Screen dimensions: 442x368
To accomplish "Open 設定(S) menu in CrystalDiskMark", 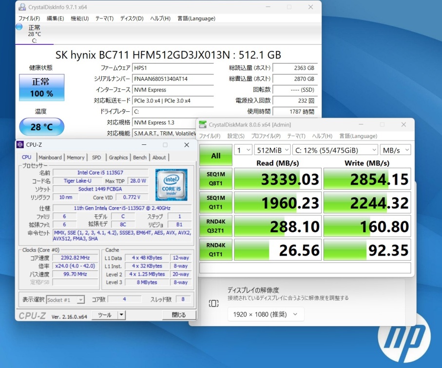I will click(x=236, y=136).
